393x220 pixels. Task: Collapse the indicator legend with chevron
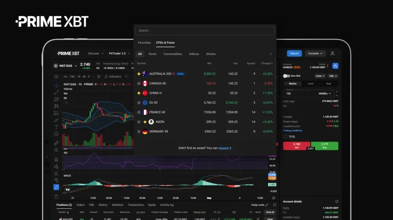click(67, 103)
